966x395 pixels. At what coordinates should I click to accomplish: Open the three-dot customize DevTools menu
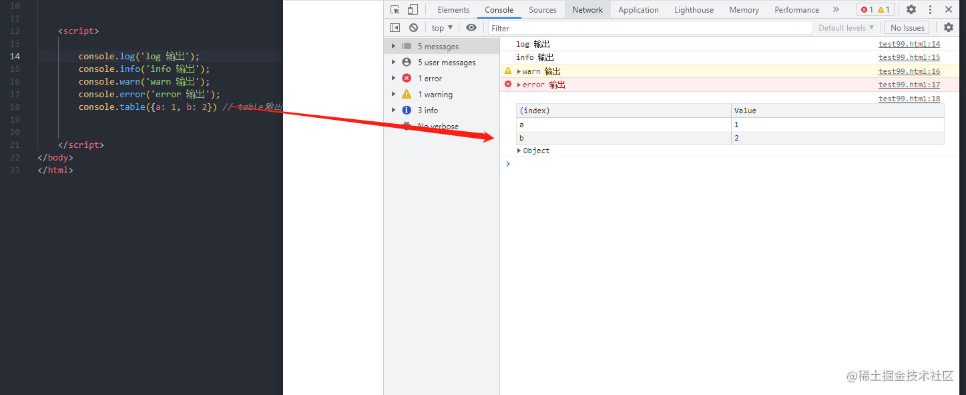pyautogui.click(x=930, y=9)
